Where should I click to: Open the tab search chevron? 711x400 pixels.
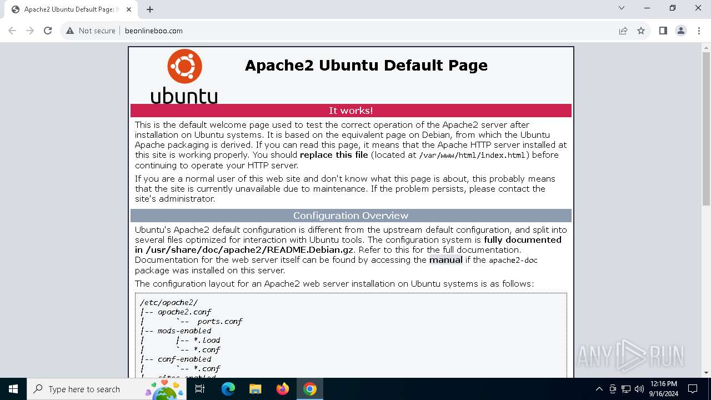click(x=622, y=8)
